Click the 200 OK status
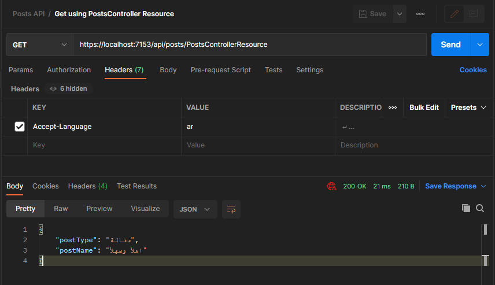This screenshot has height=285, width=495. pyautogui.click(x=354, y=186)
